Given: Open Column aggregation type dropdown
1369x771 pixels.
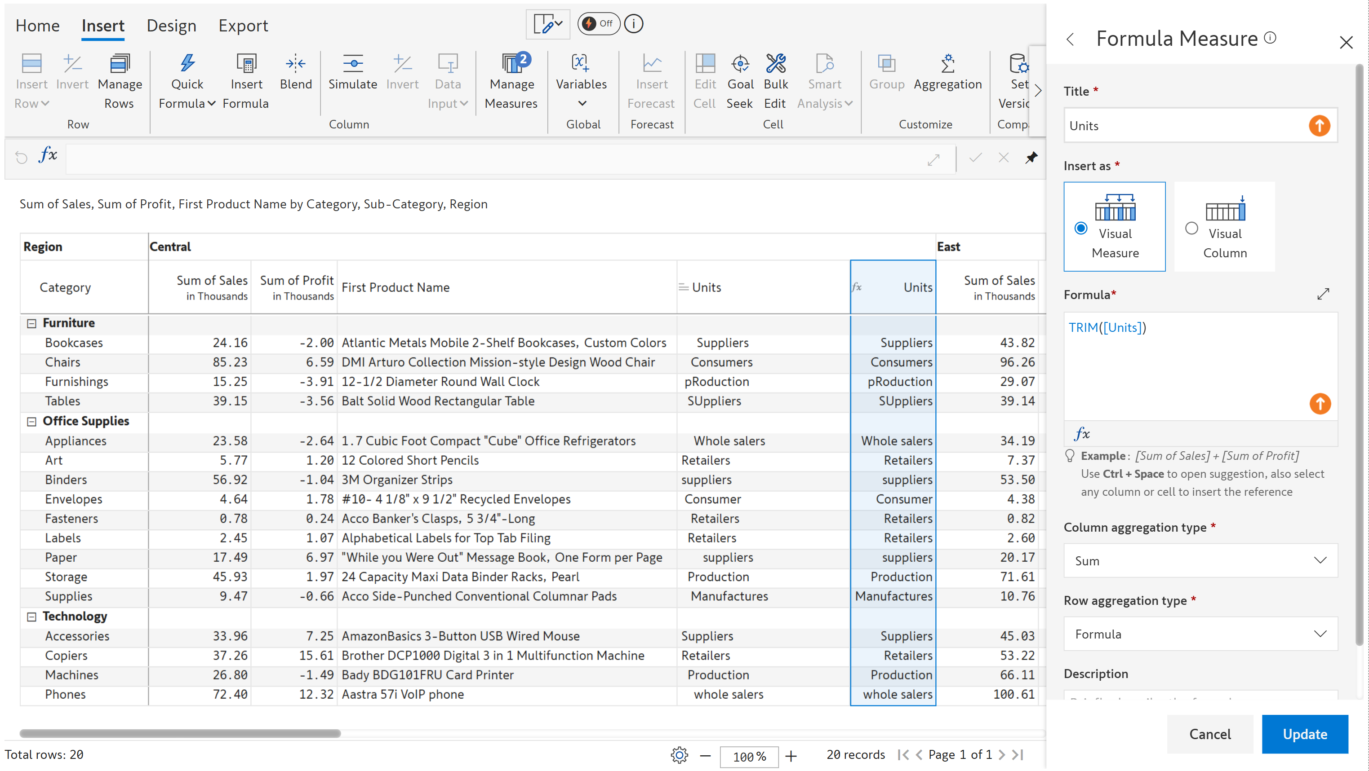Looking at the screenshot, I should 1200,561.
